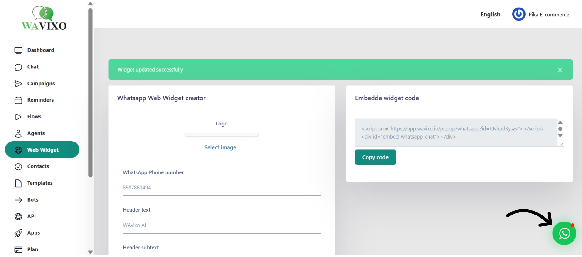Click into the Header text field
Image resolution: width=582 pixels, height=257 pixels.
(221, 225)
